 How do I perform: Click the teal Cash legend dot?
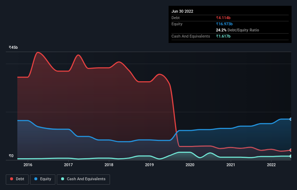click(63, 179)
